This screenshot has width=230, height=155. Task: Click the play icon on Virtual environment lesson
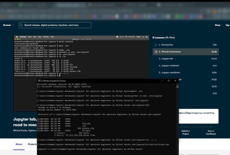156,52
